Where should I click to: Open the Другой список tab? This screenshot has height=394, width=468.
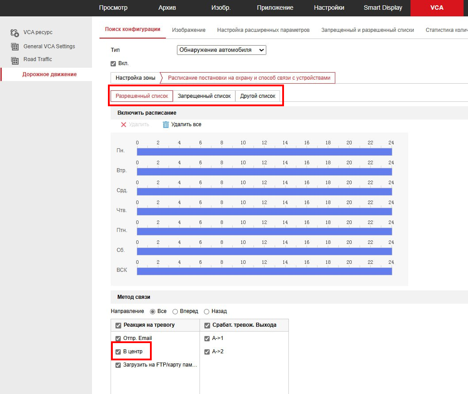[257, 96]
